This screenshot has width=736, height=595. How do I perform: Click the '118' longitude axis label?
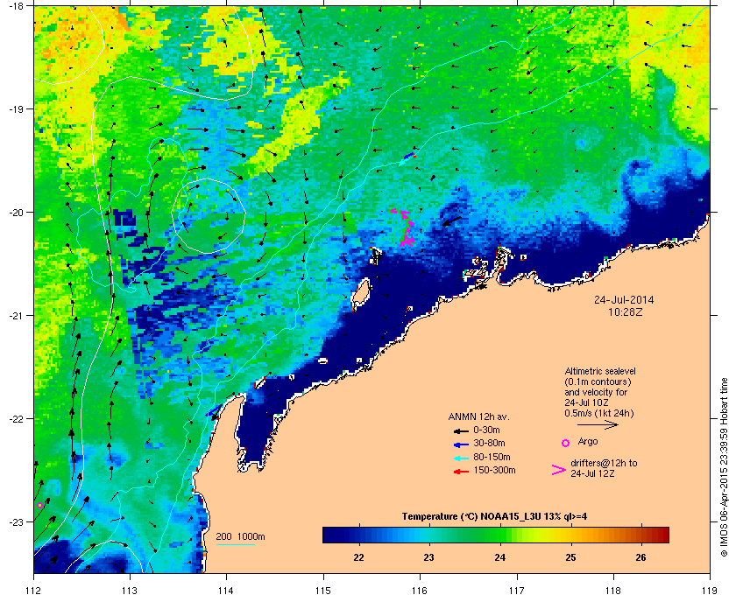613,591
